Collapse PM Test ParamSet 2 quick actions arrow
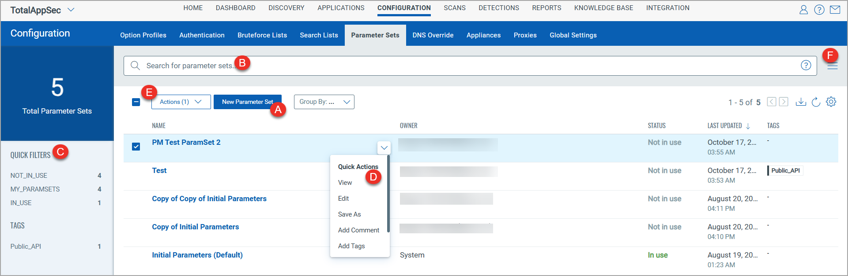The height and width of the screenshot is (276, 848). pyautogui.click(x=384, y=148)
